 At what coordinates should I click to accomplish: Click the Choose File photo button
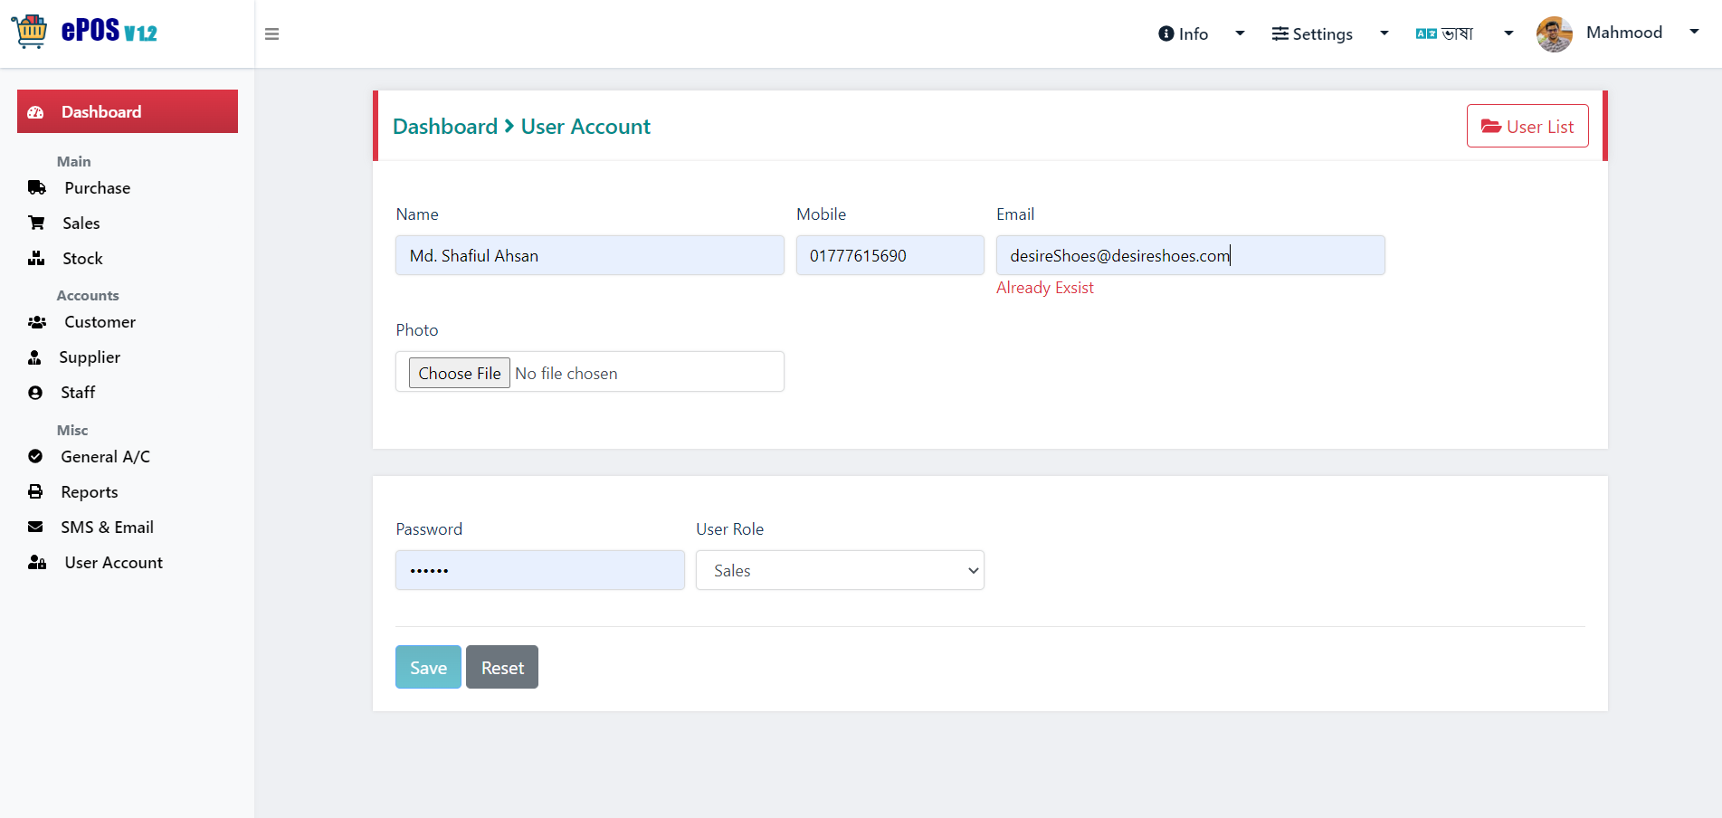460,373
